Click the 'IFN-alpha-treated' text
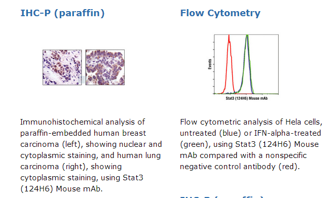The height and width of the screenshot is (198, 335). [287, 133]
